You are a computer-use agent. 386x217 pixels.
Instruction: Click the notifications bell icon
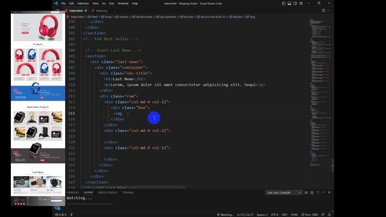pos(329,215)
